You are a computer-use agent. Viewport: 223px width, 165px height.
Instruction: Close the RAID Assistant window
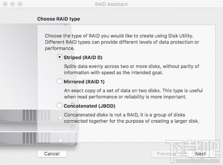click(5, 4)
